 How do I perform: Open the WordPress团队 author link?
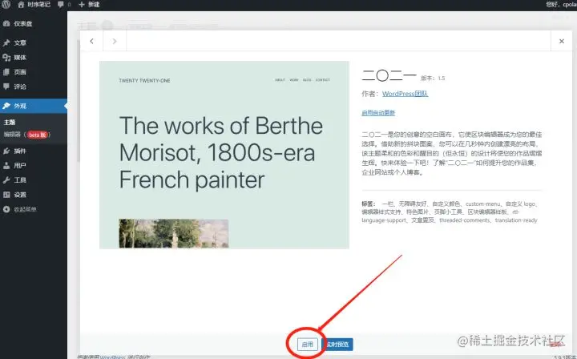pyautogui.click(x=406, y=94)
